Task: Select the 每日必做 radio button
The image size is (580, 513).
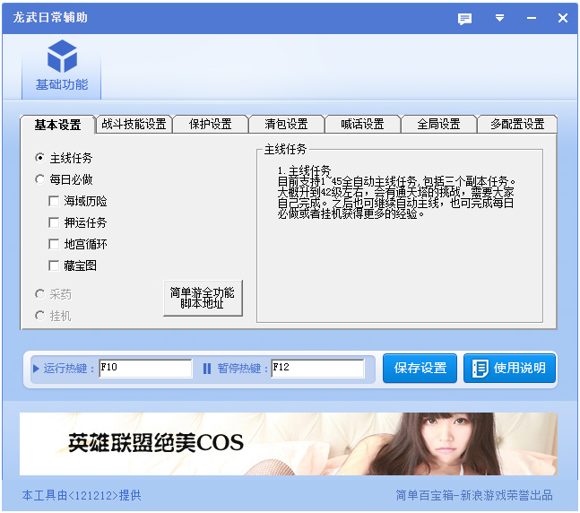Action: click(39, 179)
